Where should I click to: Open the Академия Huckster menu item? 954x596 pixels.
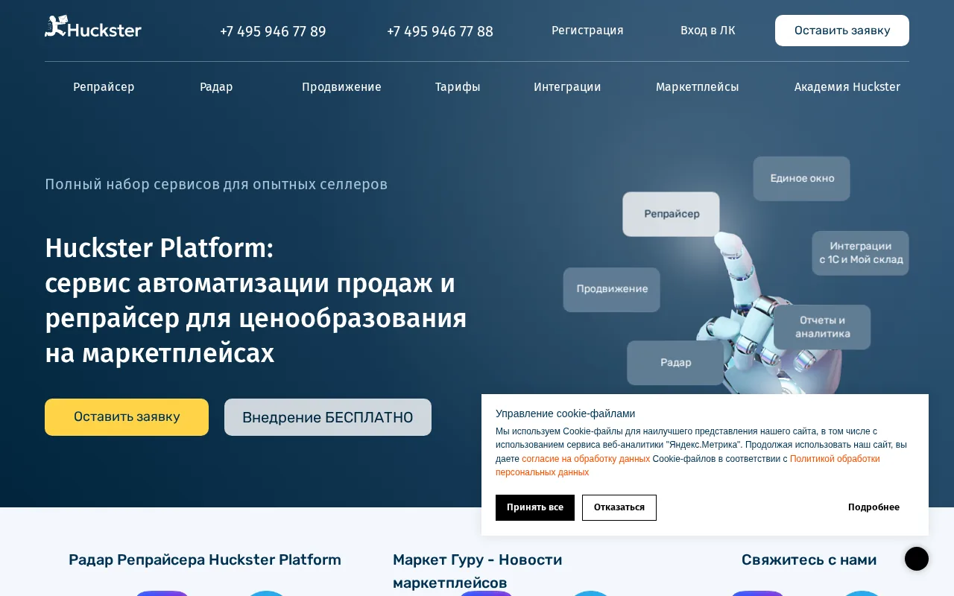(847, 87)
